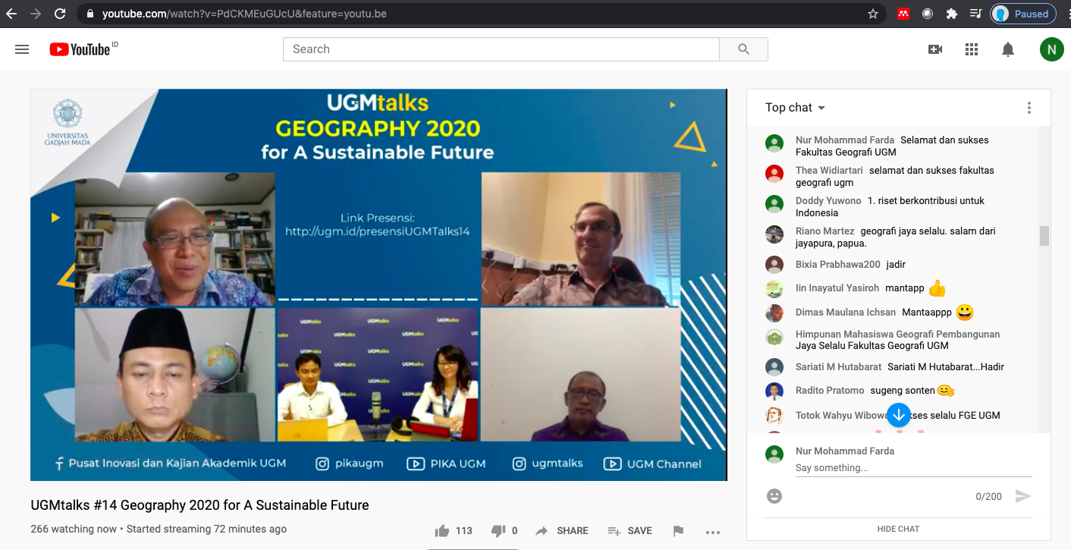Open the media control playlist icon

pyautogui.click(x=976, y=14)
